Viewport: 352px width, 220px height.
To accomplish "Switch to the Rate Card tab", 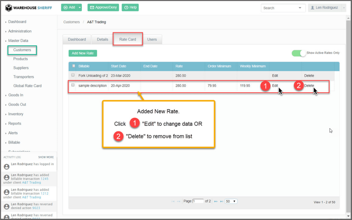I will pos(128,39).
